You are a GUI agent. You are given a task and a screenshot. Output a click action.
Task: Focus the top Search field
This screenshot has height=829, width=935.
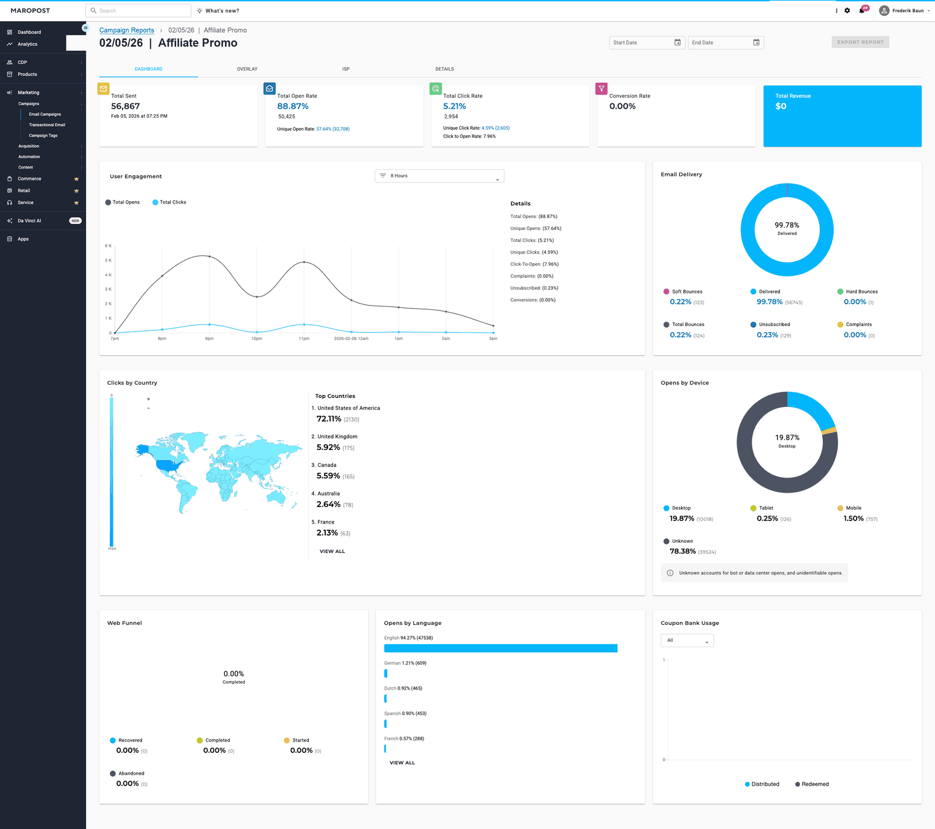[139, 11]
